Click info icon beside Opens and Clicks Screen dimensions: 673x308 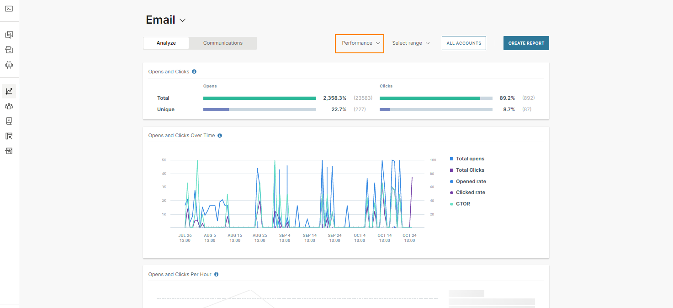click(194, 72)
